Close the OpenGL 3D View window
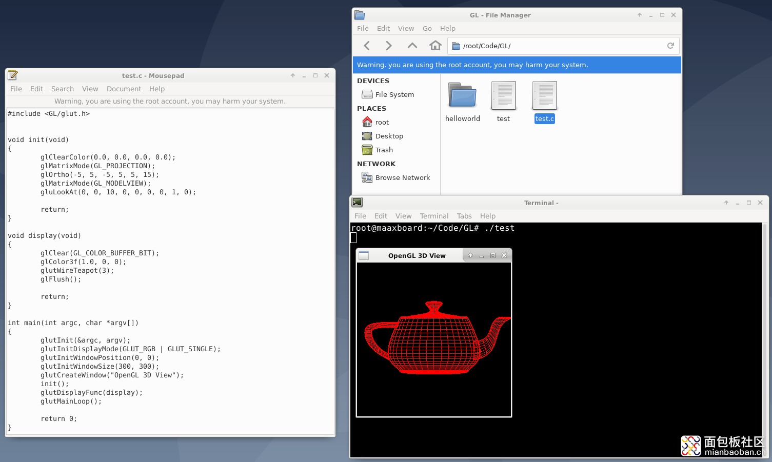 tap(504, 255)
